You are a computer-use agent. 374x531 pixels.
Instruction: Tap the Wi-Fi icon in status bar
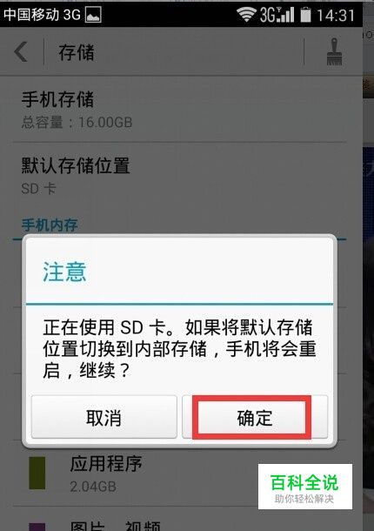click(x=246, y=15)
